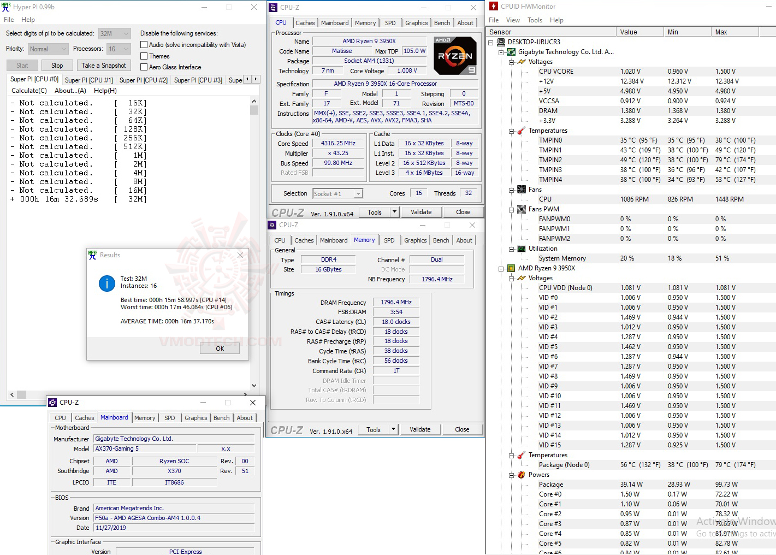Click the Sensor column header in HWMonitor
The image size is (776, 555).
coord(551,32)
